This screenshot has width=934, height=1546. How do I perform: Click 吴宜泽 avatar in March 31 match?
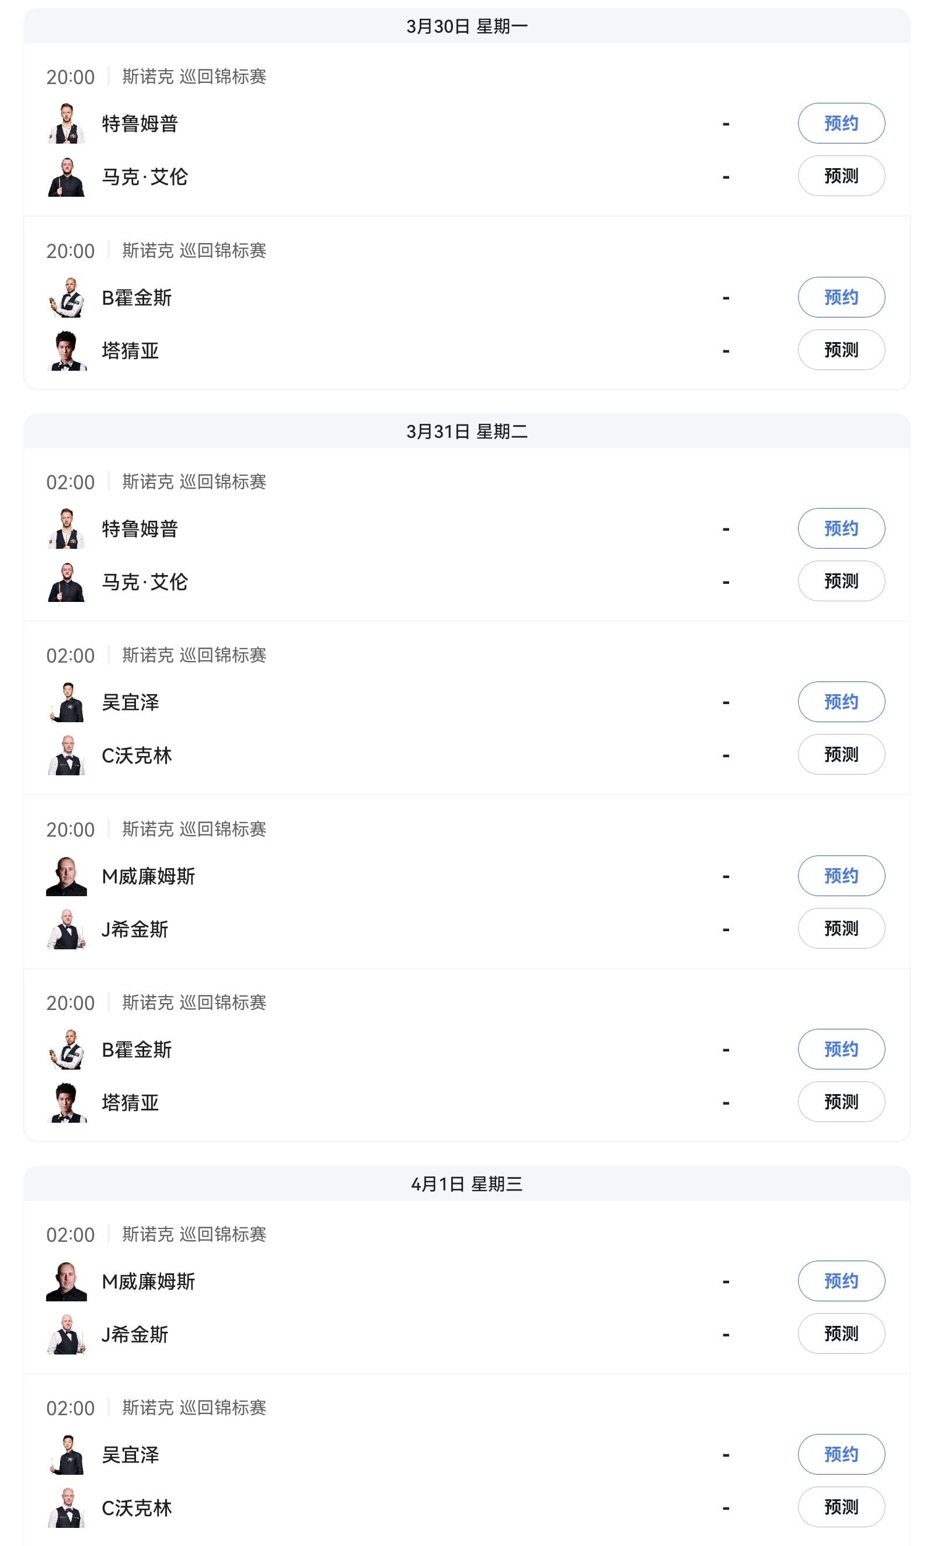67,702
